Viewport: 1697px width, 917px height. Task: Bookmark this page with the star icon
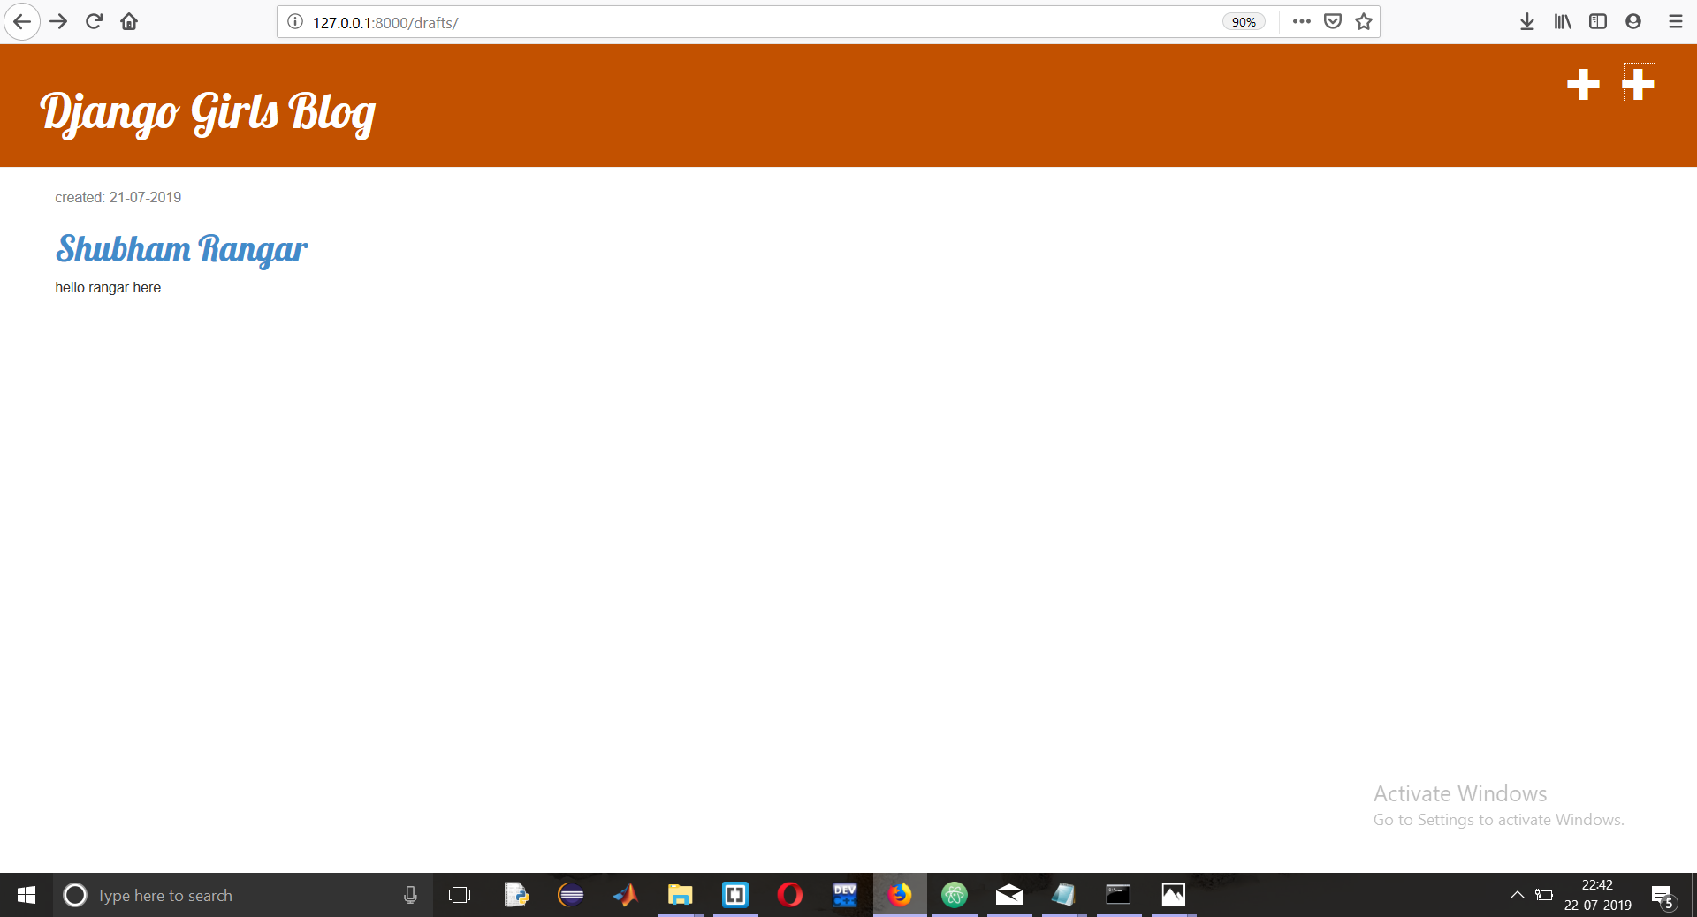tap(1363, 21)
